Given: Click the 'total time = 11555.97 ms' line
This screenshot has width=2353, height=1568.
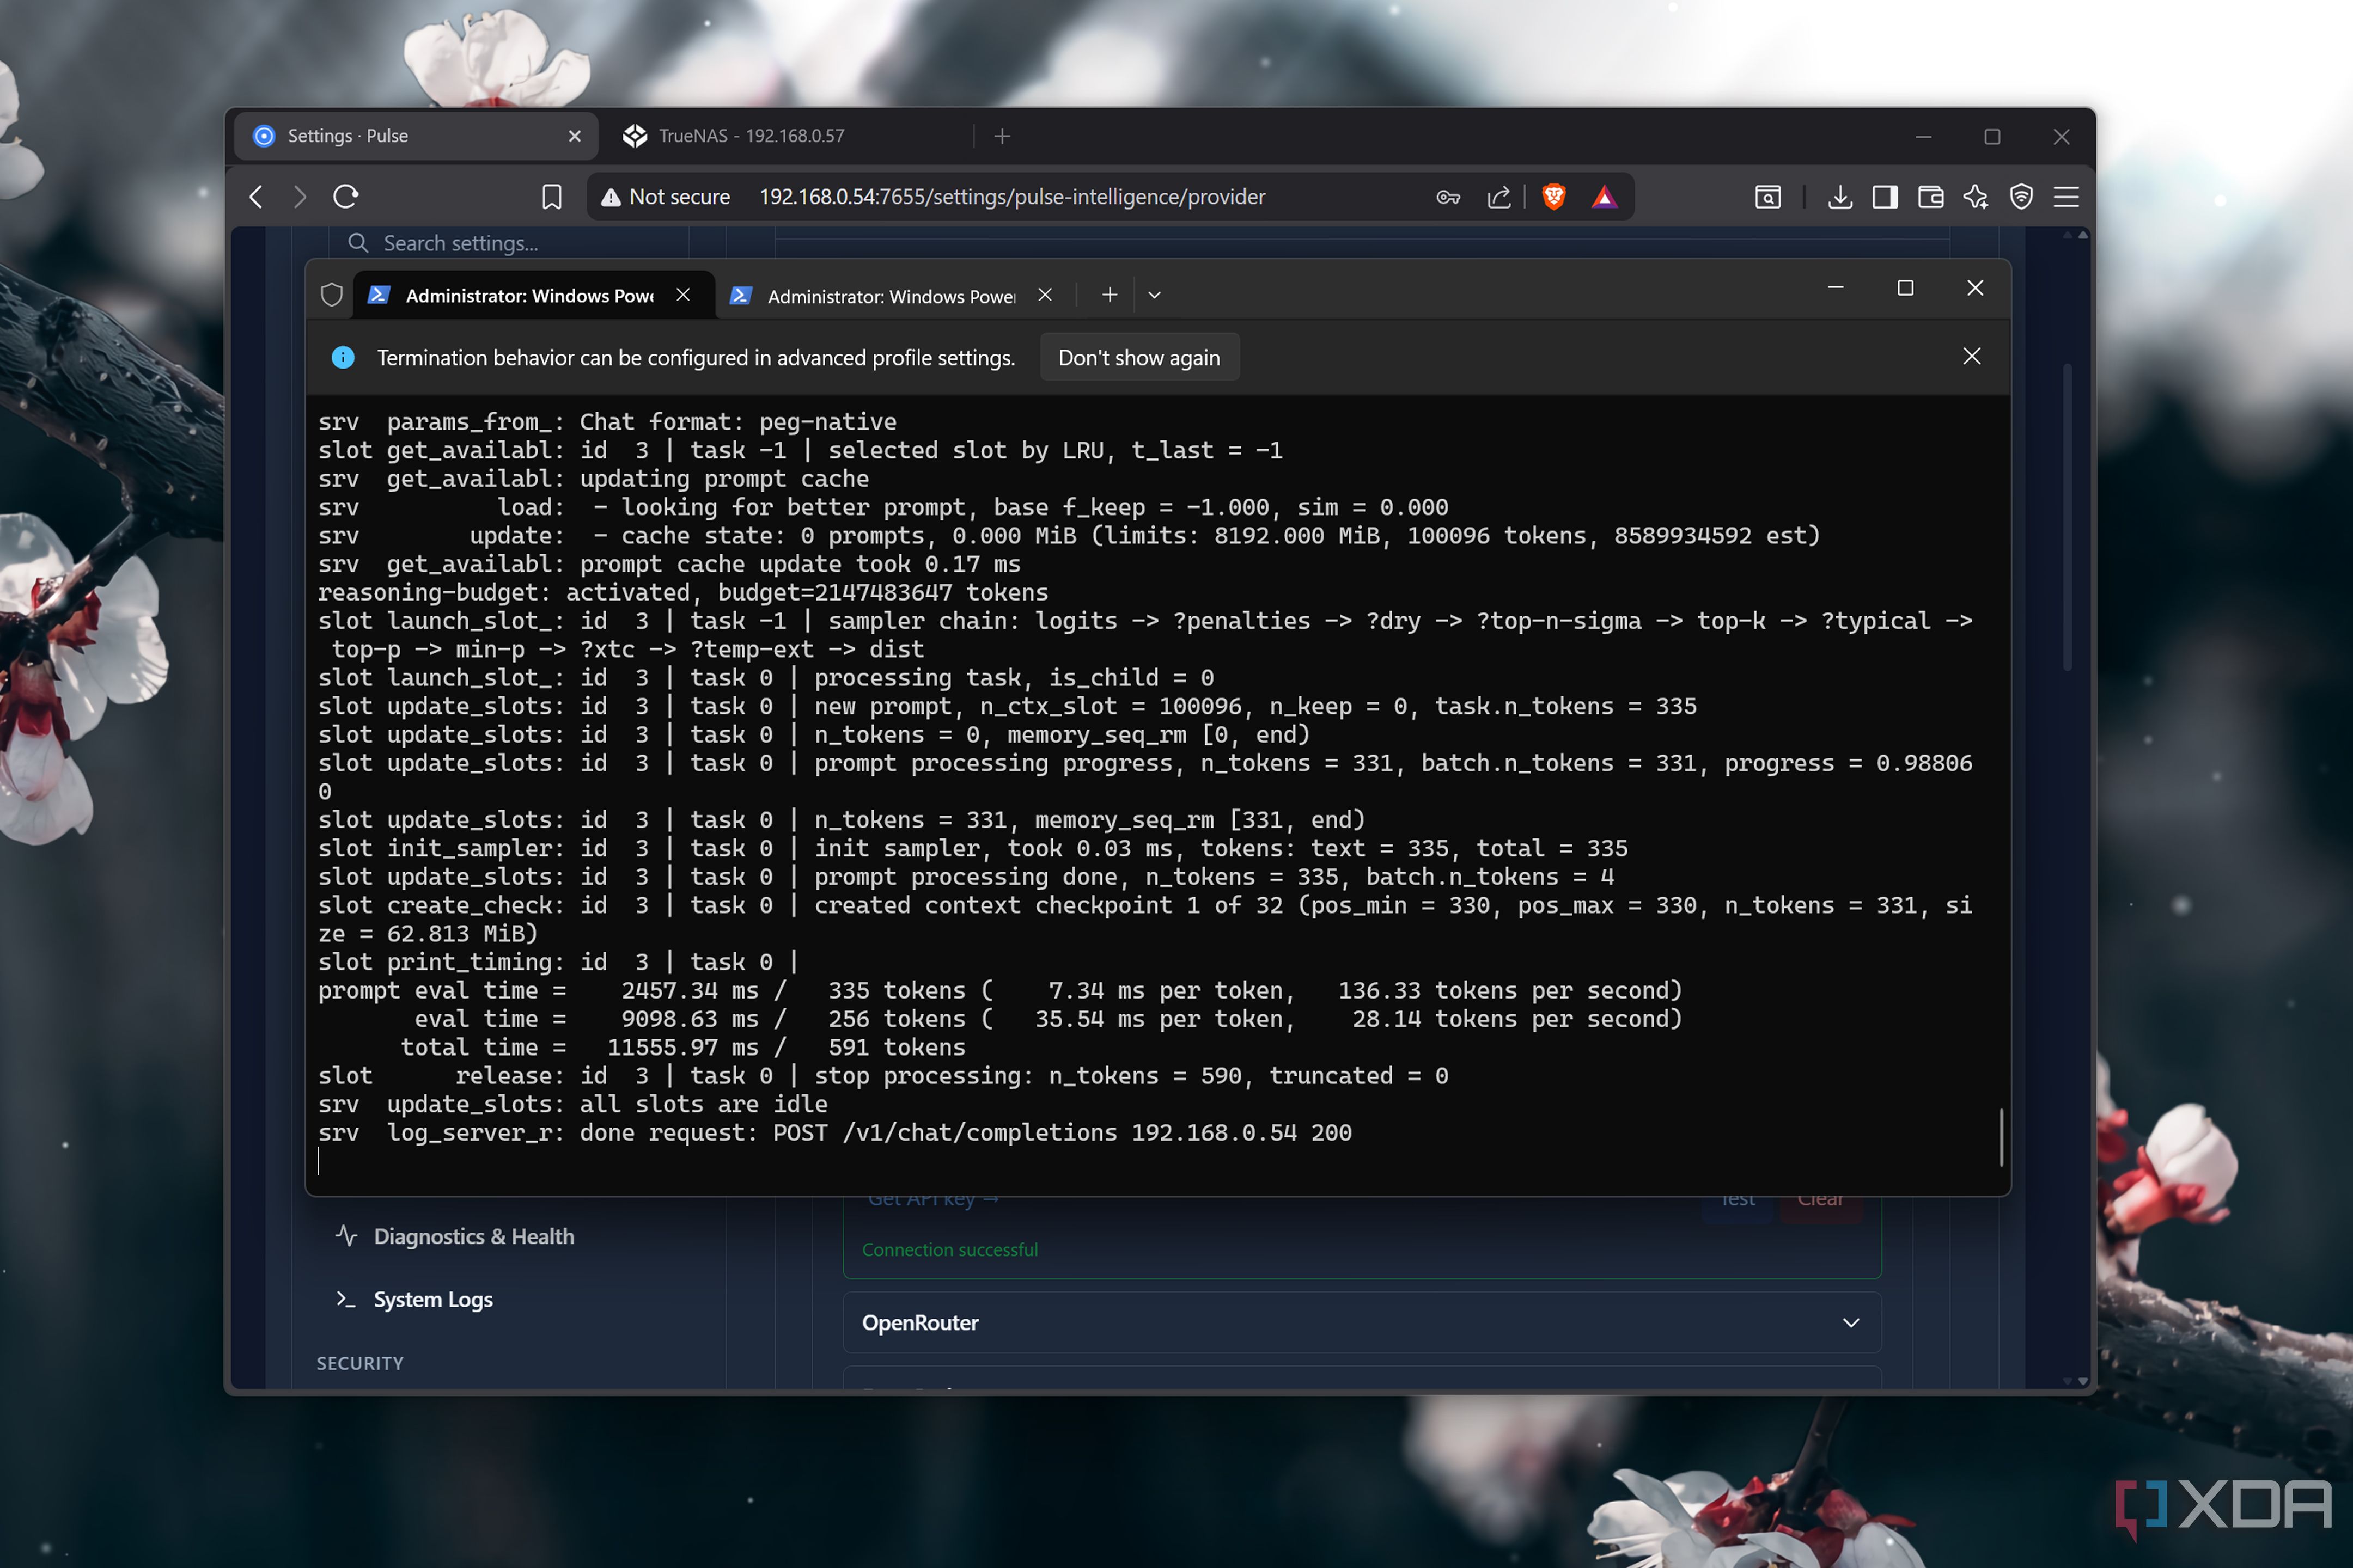Looking at the screenshot, I should (683, 1048).
